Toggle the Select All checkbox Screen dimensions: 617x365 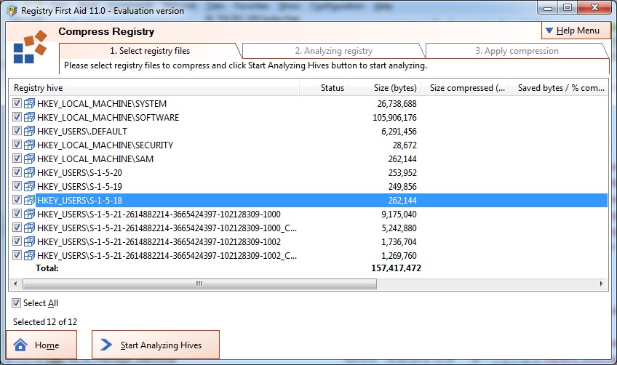(16, 303)
